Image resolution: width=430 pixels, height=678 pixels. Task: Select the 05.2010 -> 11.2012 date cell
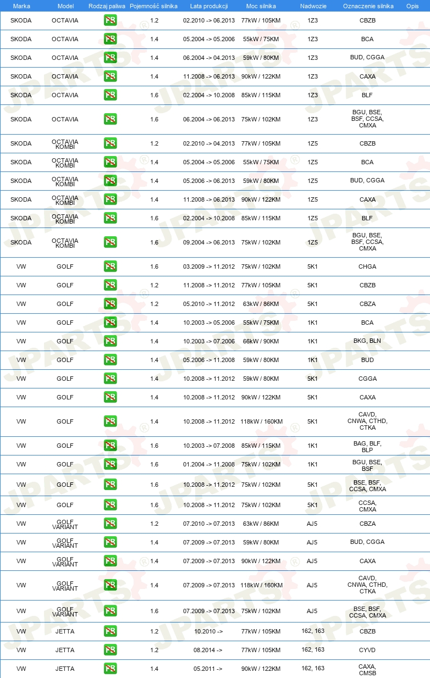(209, 304)
